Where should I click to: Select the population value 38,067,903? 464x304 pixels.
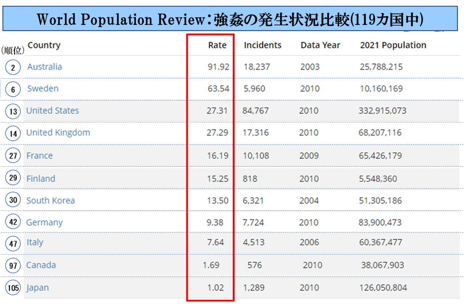coord(382,265)
